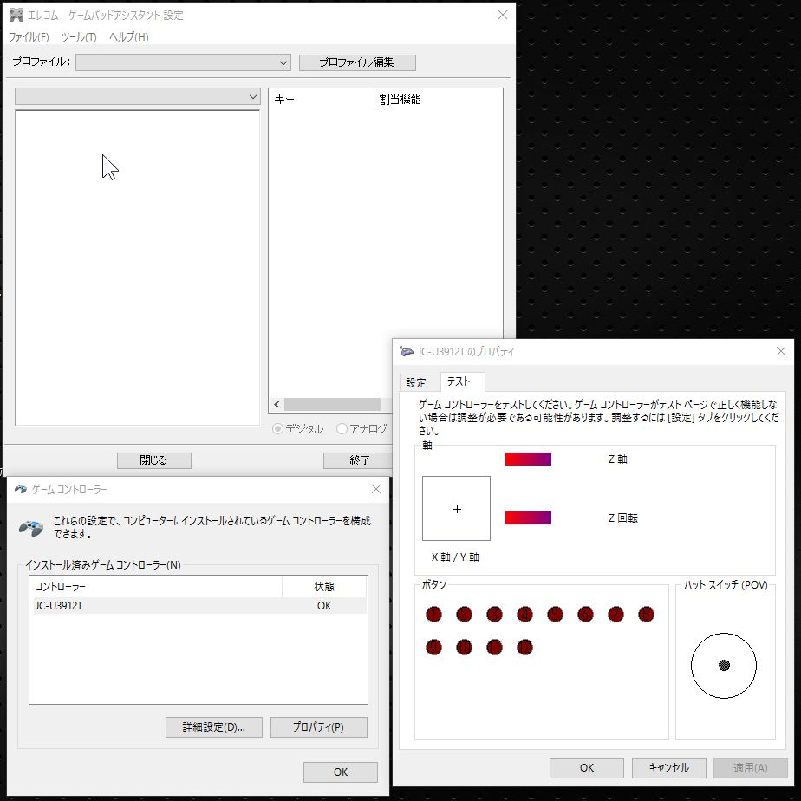Click the プロパティ(P) button
Screen dimensions: 801x801
tap(318, 727)
